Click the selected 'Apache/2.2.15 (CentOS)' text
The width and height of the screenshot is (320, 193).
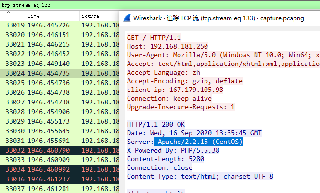point(198,142)
